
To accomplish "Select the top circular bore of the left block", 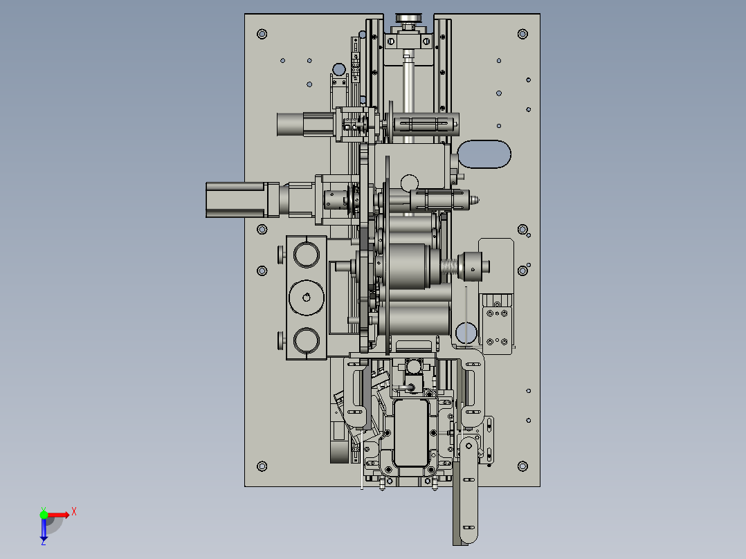I will point(307,255).
